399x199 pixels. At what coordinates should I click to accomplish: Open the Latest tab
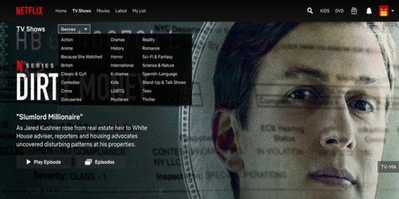pyautogui.click(x=121, y=11)
